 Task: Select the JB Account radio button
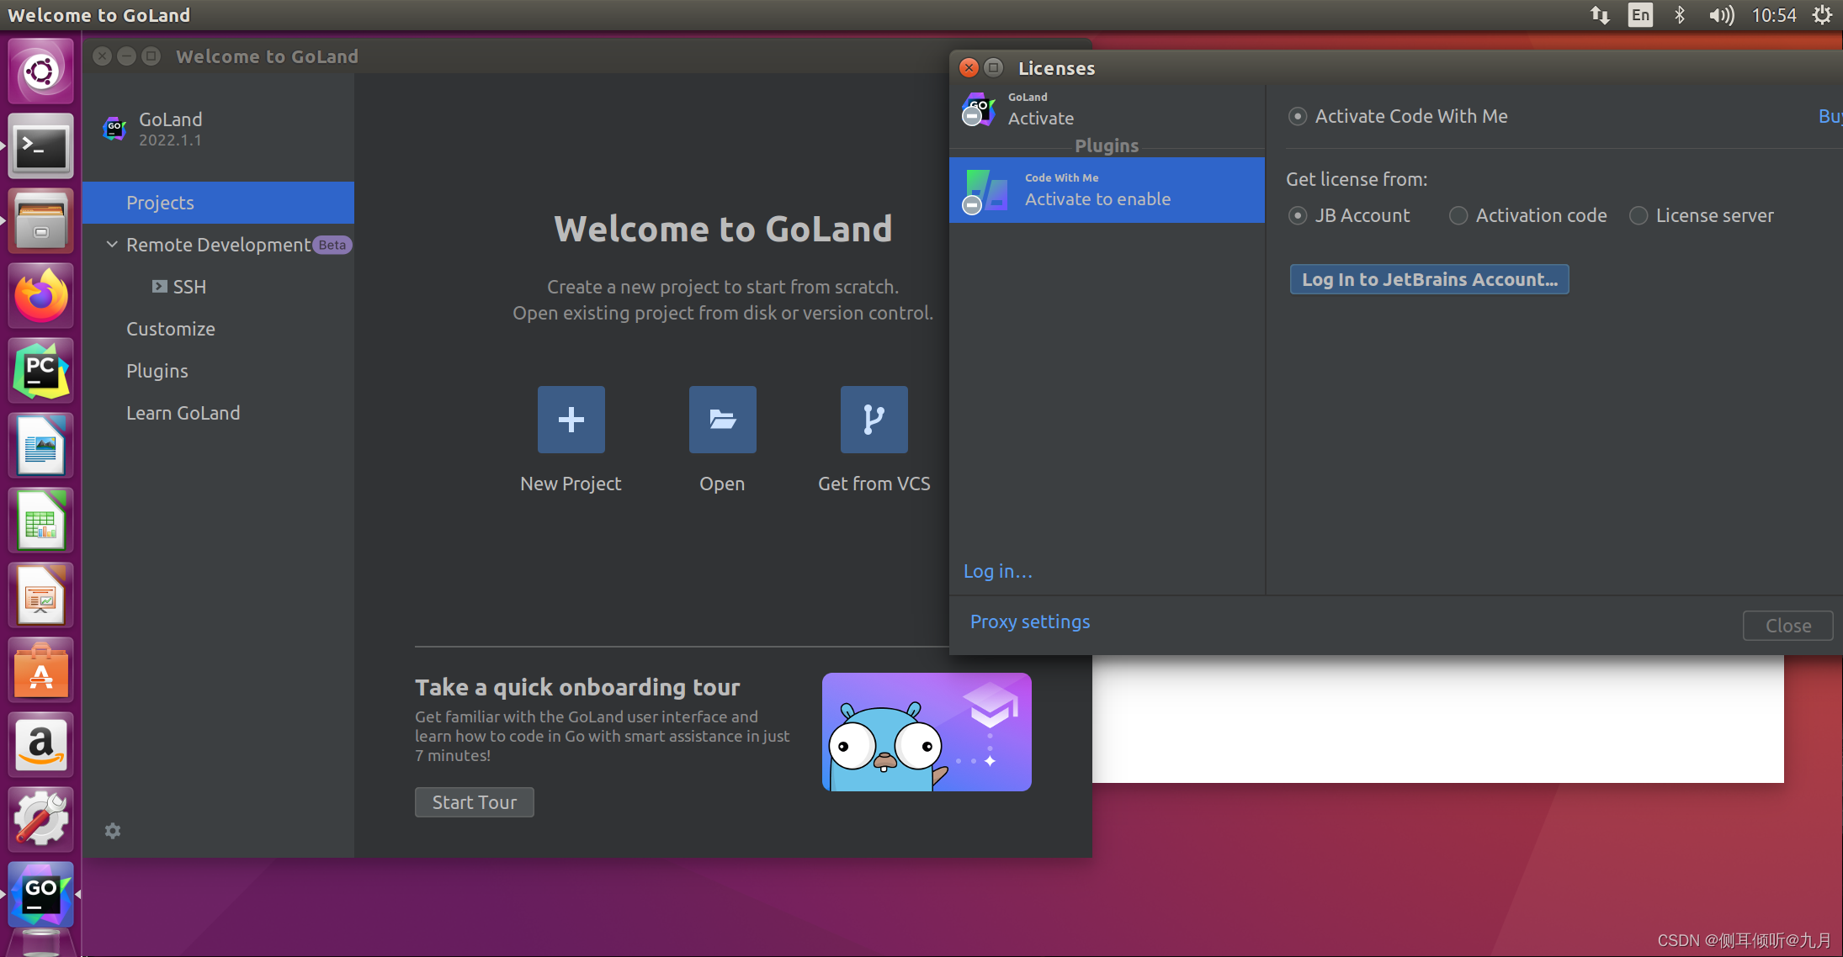click(x=1298, y=216)
